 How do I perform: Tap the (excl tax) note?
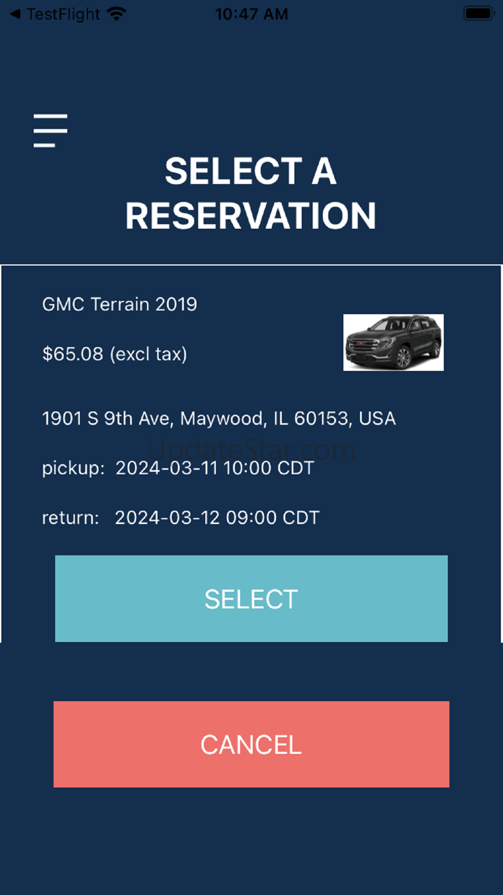point(148,354)
